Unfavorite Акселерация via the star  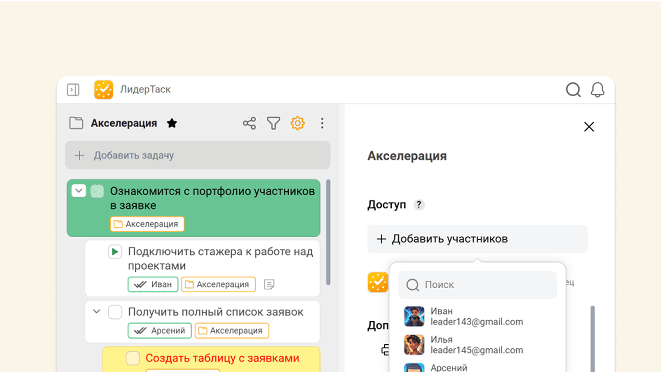click(172, 123)
